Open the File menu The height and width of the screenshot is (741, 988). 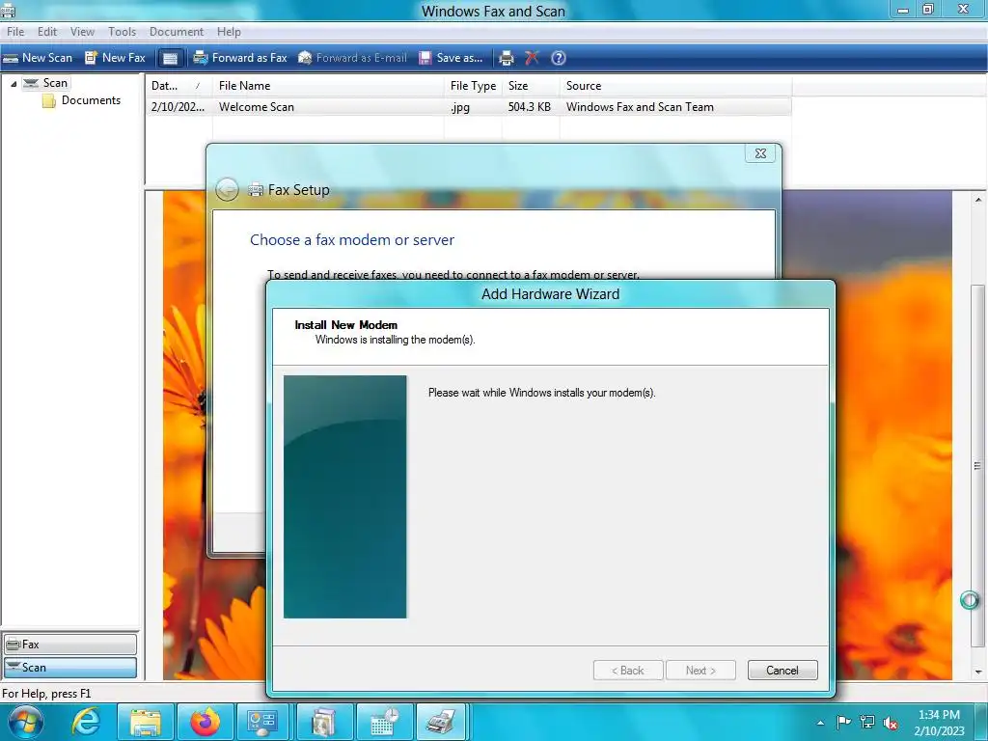click(15, 32)
